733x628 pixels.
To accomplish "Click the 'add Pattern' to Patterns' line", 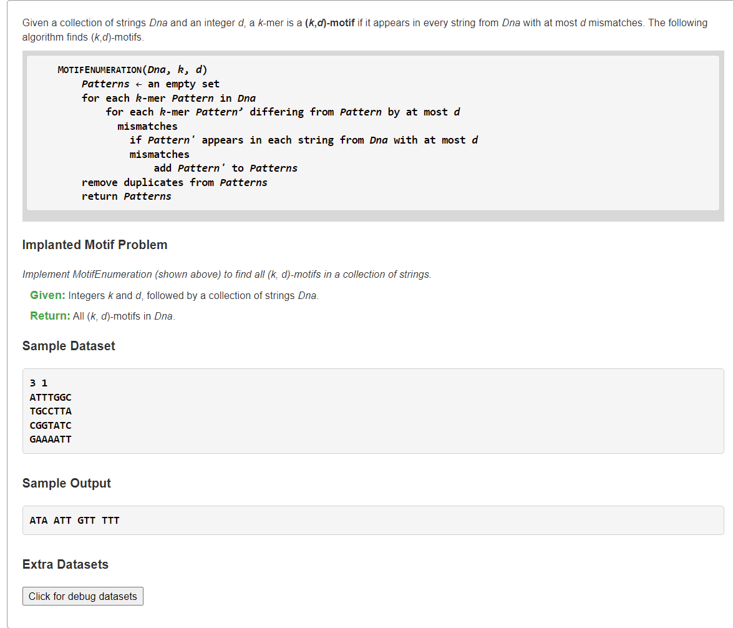I will [226, 169].
